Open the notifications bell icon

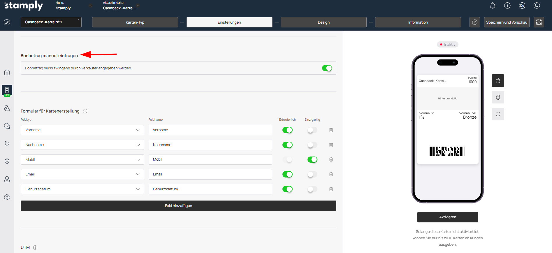493,6
